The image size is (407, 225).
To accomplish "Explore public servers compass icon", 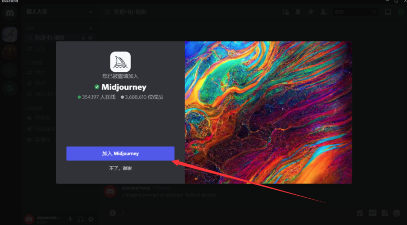I will (x=9, y=88).
